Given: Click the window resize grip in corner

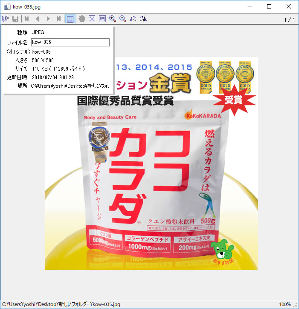Looking at the screenshot, I should [296, 306].
